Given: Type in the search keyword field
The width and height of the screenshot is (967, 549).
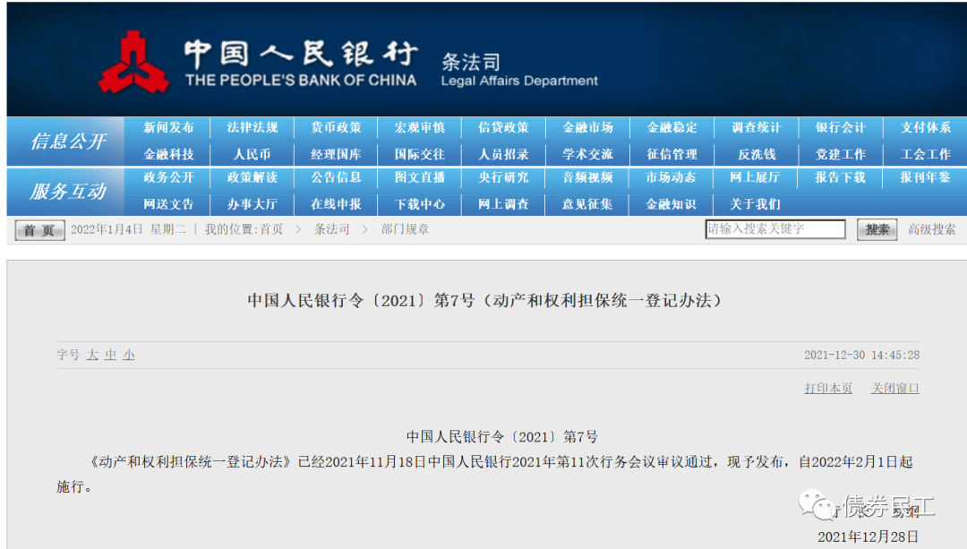Looking at the screenshot, I should (x=774, y=229).
